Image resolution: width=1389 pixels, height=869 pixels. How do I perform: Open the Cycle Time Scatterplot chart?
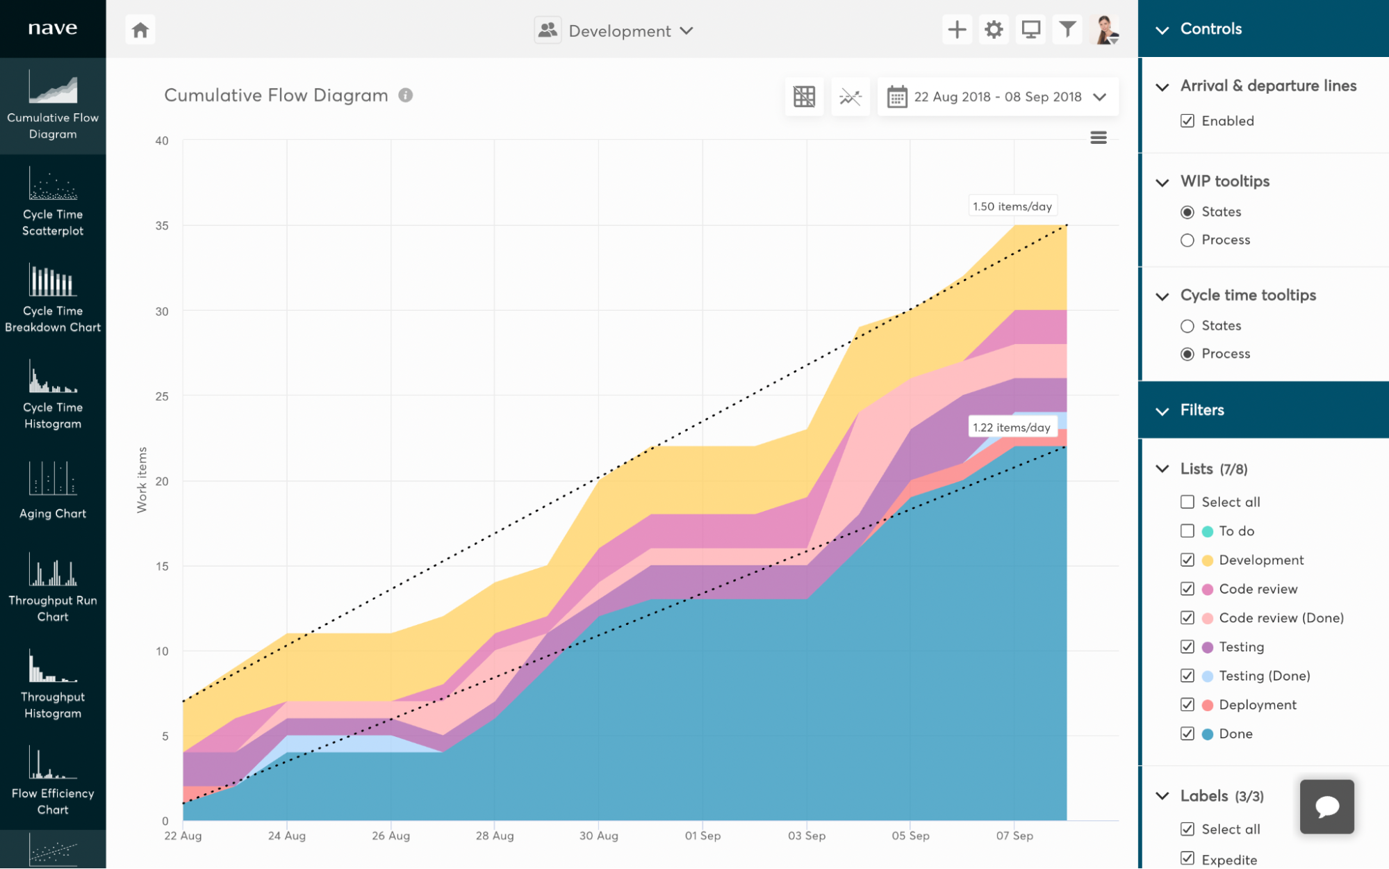[52, 202]
